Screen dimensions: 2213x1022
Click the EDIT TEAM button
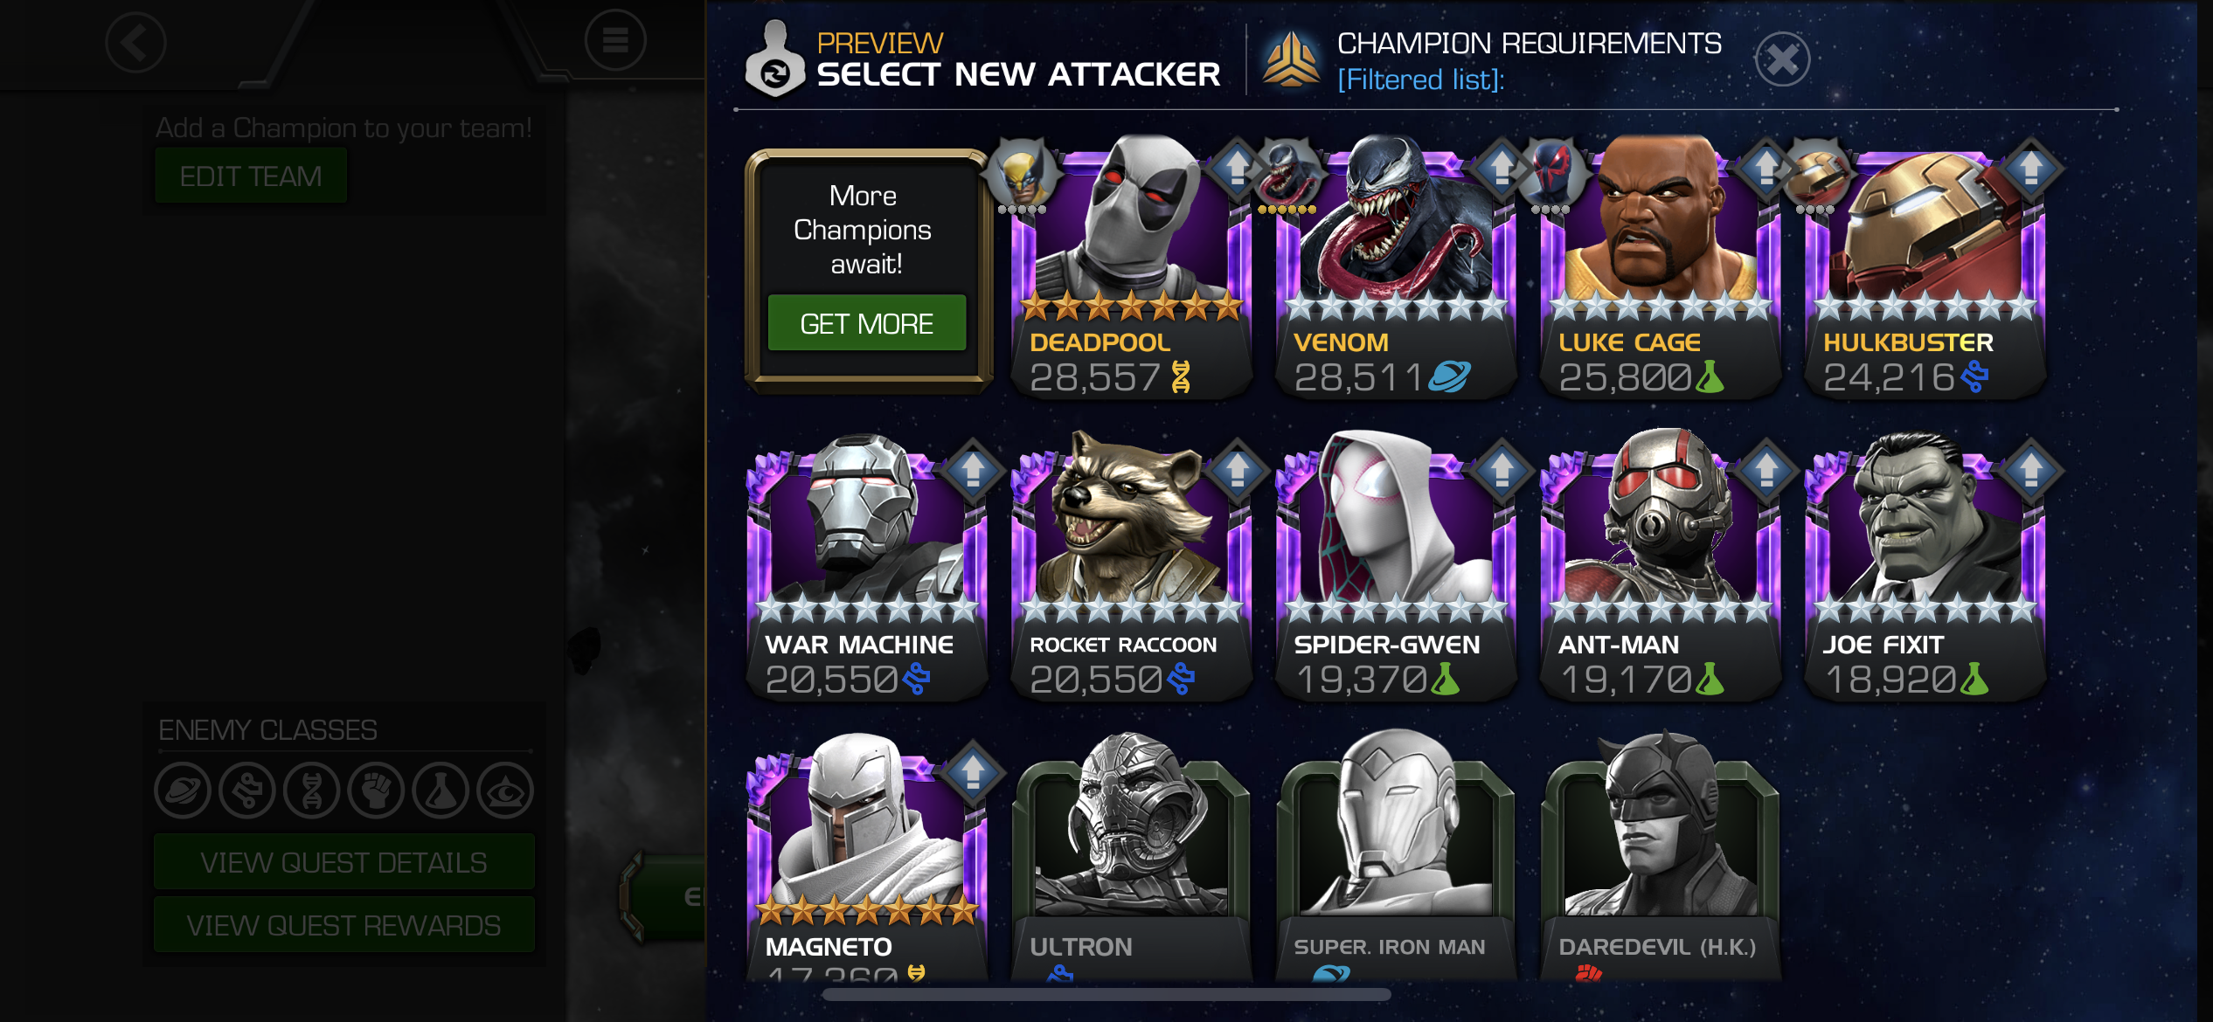click(x=251, y=176)
